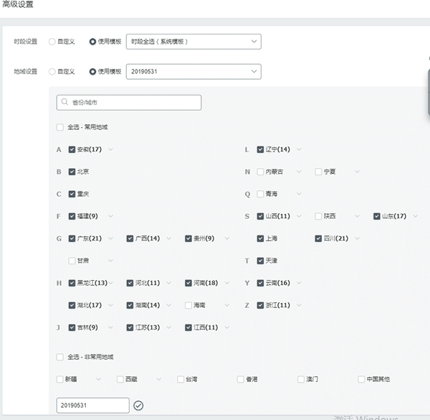Click the checkmark icon to confirm template name
430x420 pixels.
click(x=138, y=406)
